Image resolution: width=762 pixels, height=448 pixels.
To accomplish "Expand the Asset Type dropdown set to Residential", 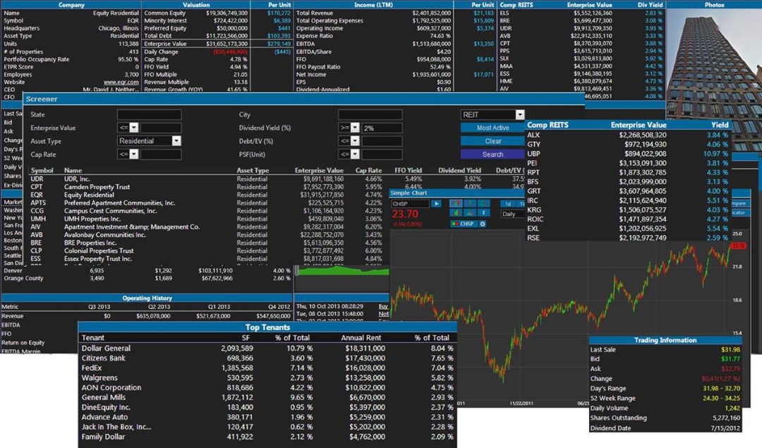I will (x=176, y=141).
